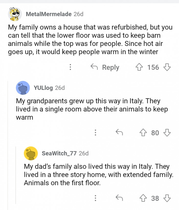Downvote YULlog's comment

[x=167, y=133]
